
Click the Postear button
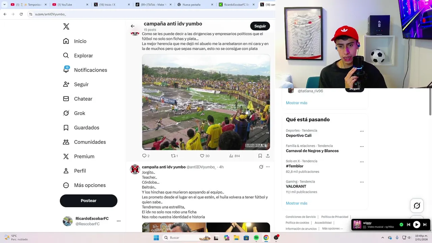click(x=88, y=200)
